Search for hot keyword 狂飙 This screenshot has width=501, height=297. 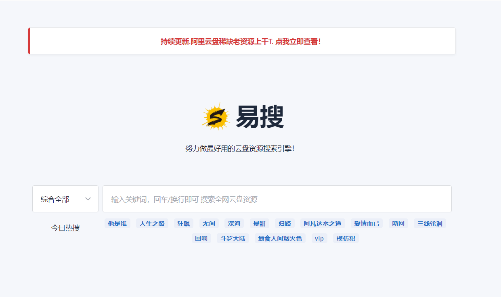pyautogui.click(x=184, y=223)
